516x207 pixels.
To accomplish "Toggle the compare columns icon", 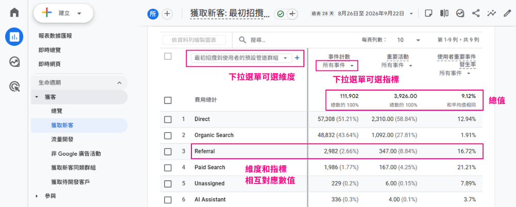I will [x=444, y=13].
